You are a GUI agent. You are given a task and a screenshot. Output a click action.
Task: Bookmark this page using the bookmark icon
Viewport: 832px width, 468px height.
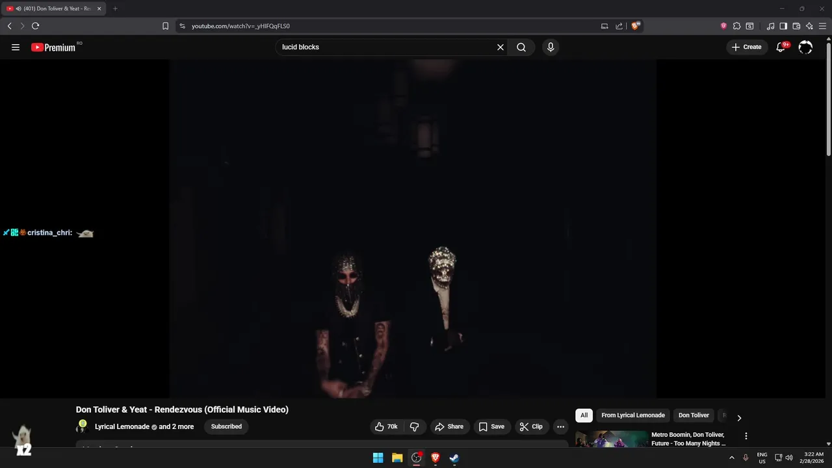tap(165, 26)
